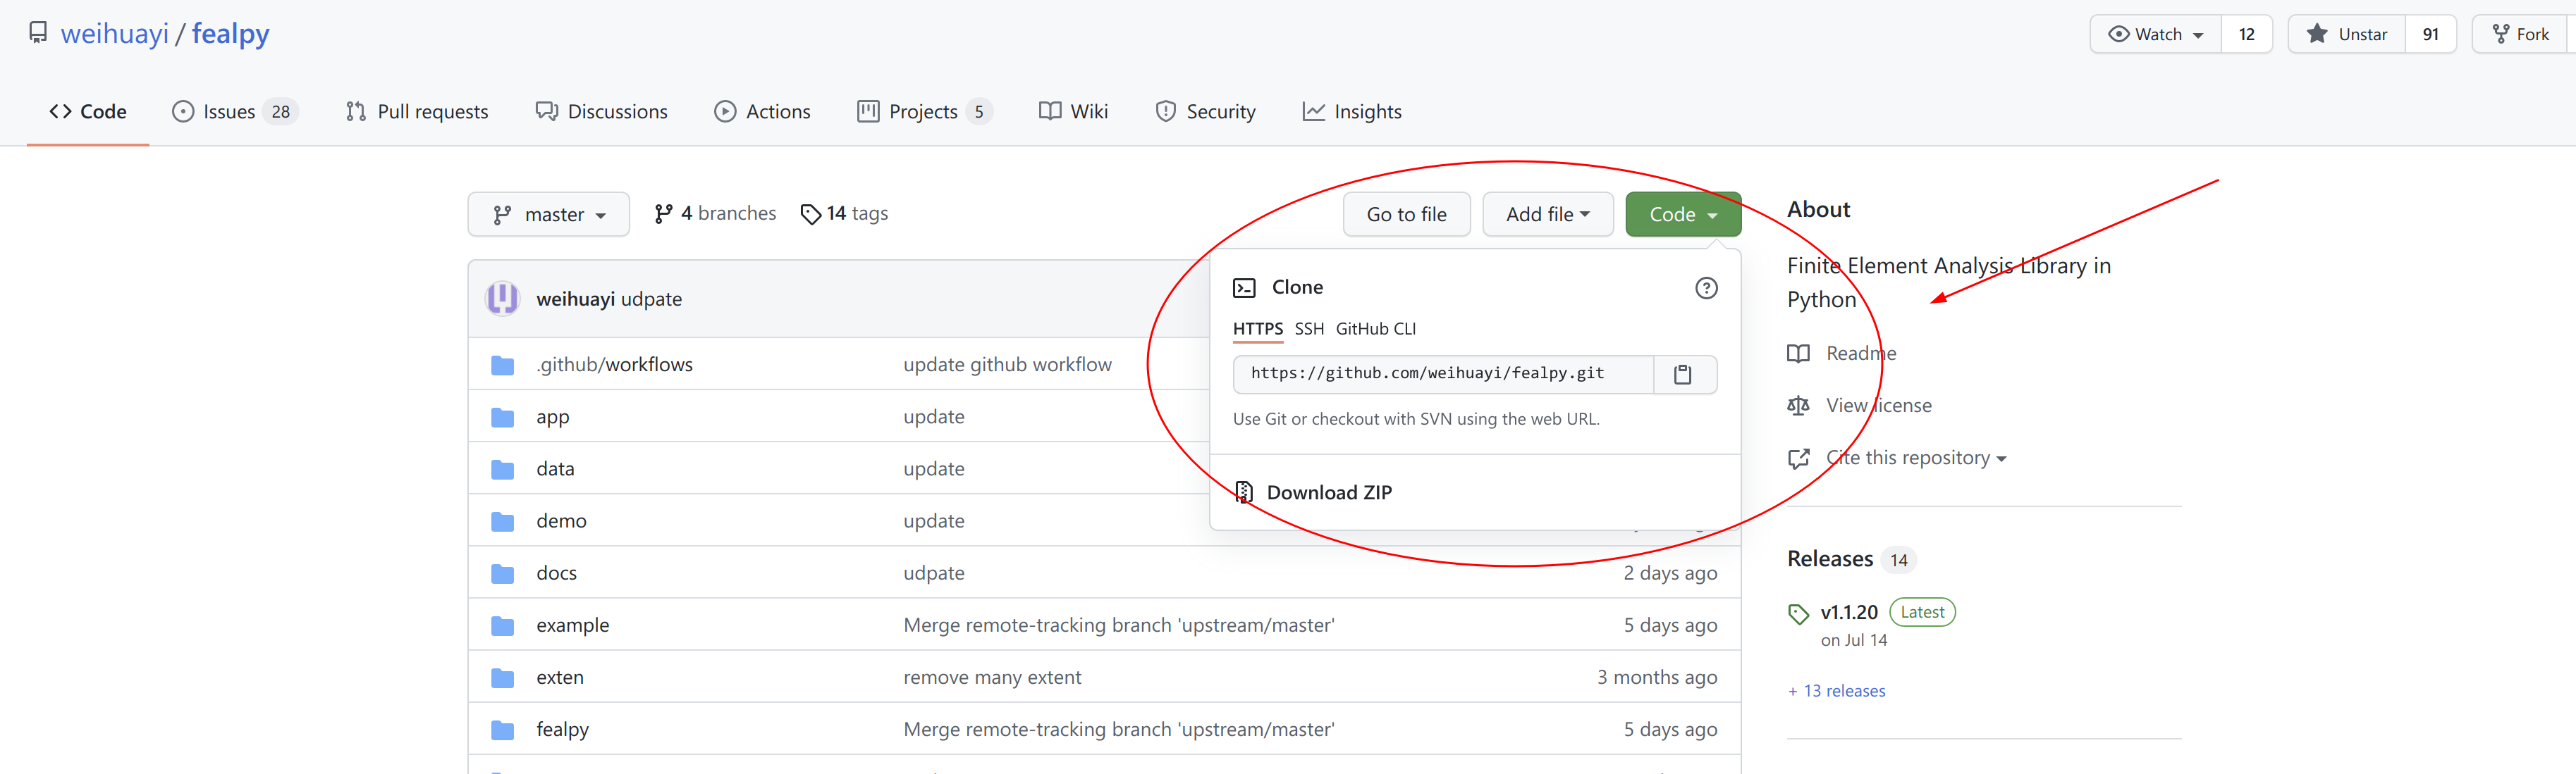Open the docs folder
Screen dimensions: 2576x774
click(556, 573)
